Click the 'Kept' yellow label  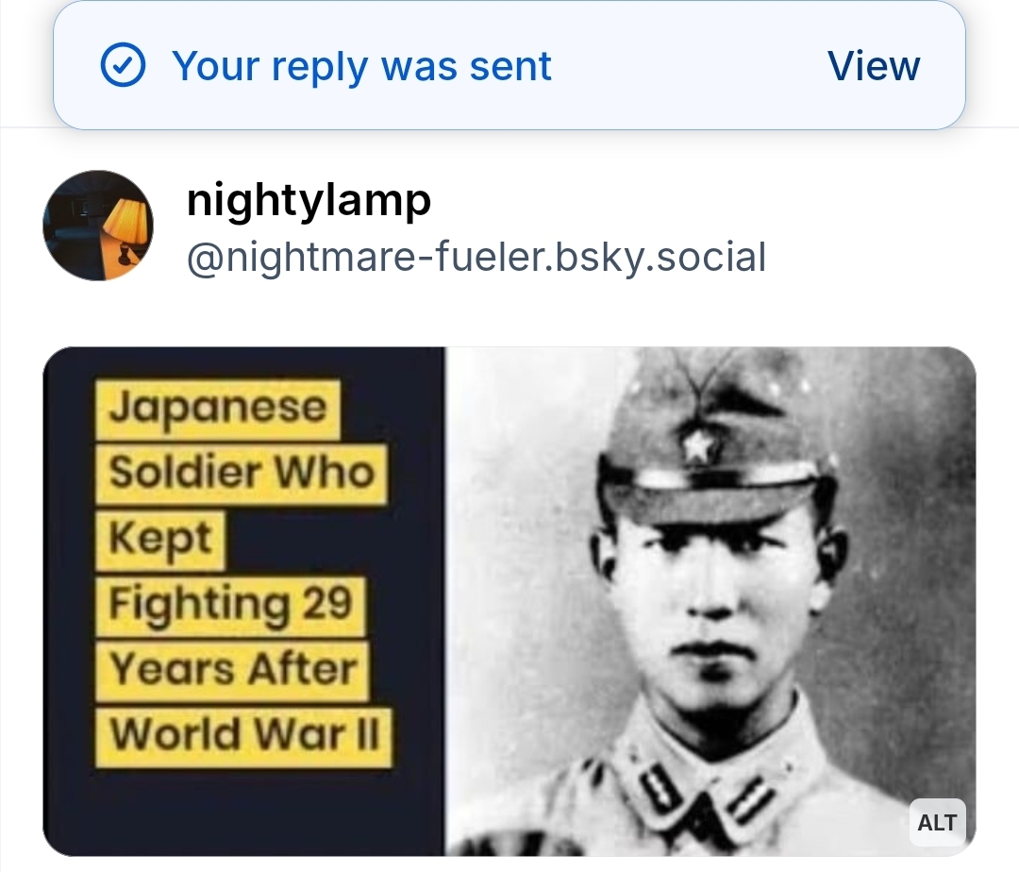coord(160,539)
